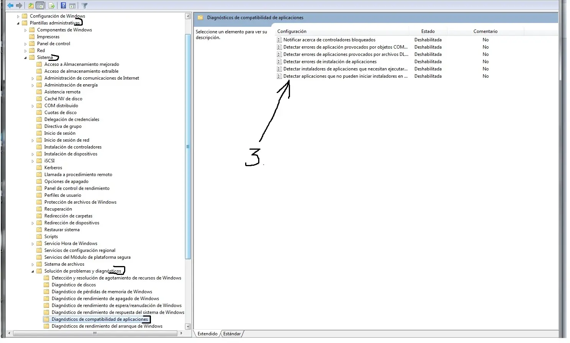This screenshot has height=343, width=570.
Task: Click the folder icon next to Asistencia remota
Action: coord(39,92)
